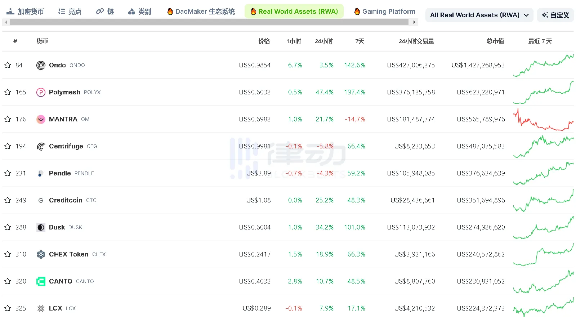This screenshot has width=576, height=317.
Task: Click the LCX coin logo icon
Action: [x=41, y=308]
